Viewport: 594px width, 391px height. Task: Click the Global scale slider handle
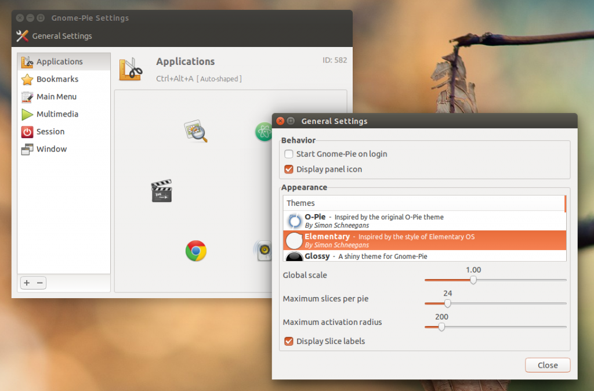(x=473, y=280)
